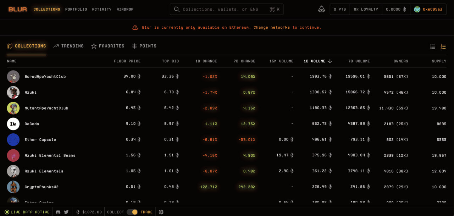Screen dimensions: 454x216
Task: Click the Blur logo in top left
Action: (17, 9)
